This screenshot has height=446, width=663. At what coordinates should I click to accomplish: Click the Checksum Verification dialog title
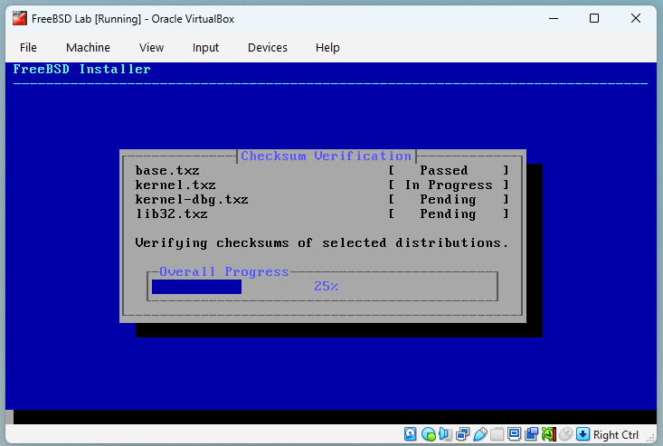click(x=326, y=156)
